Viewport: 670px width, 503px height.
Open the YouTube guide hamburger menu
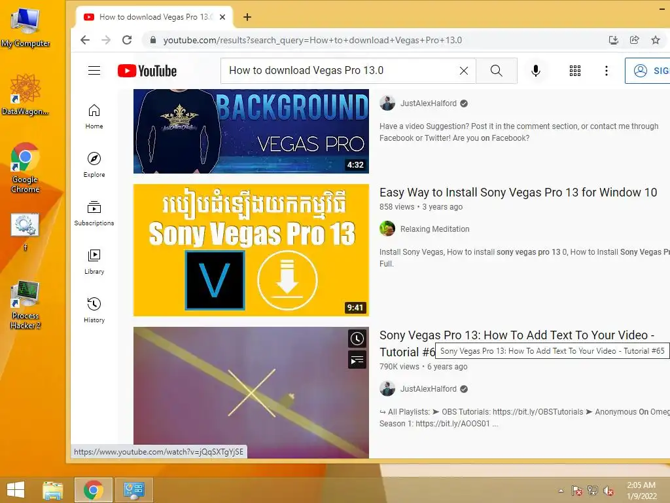tap(94, 71)
